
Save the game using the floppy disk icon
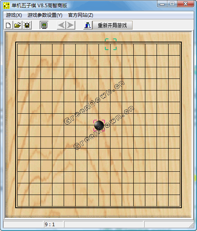pos(27,25)
